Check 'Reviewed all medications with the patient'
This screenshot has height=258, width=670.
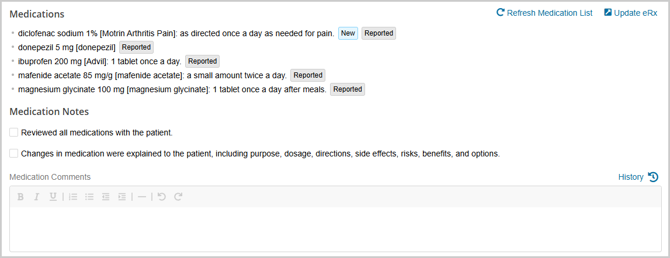(x=14, y=133)
